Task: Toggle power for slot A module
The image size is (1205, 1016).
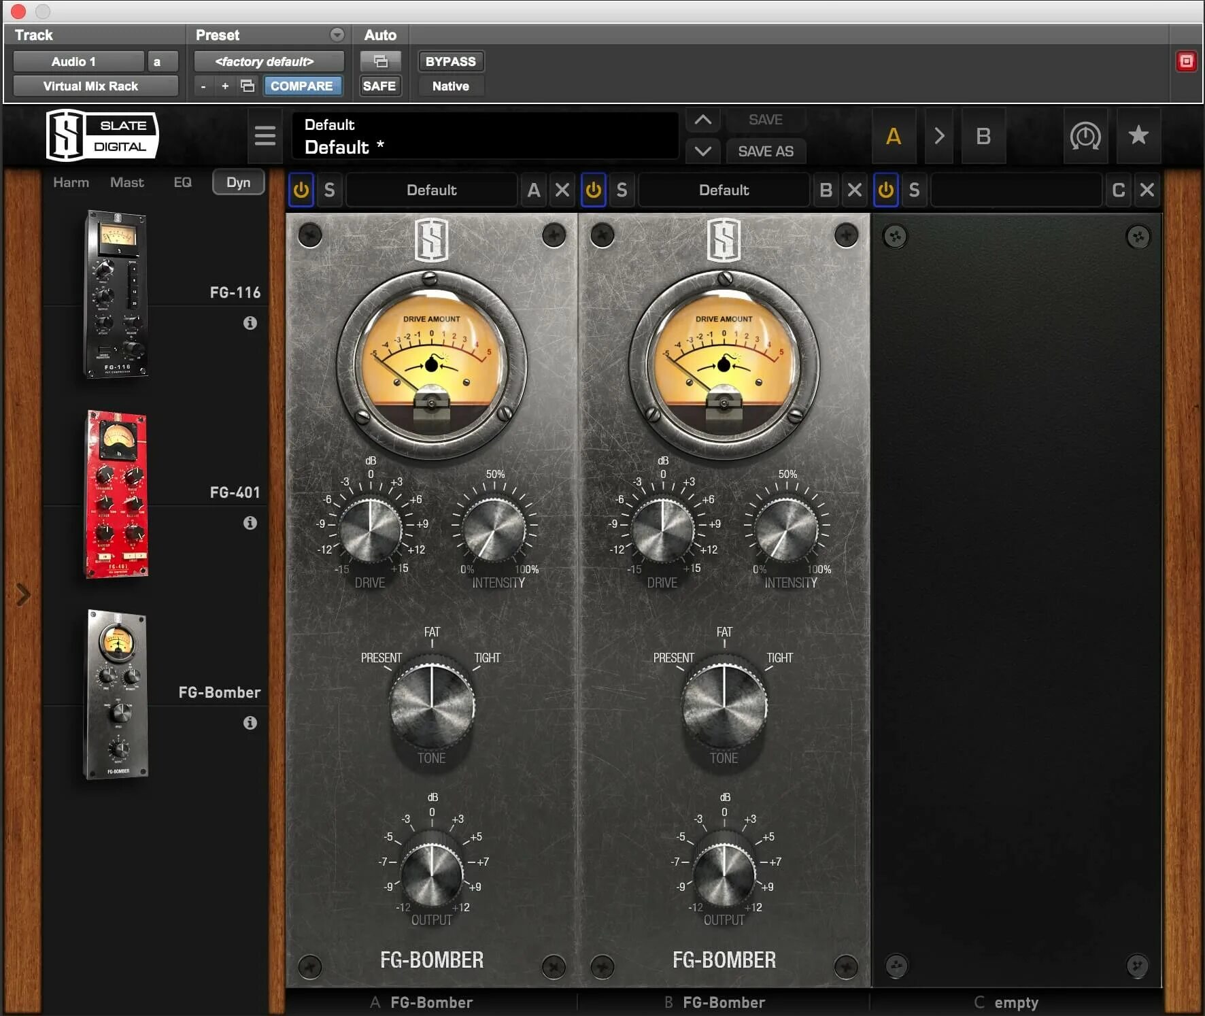Action: [x=301, y=190]
